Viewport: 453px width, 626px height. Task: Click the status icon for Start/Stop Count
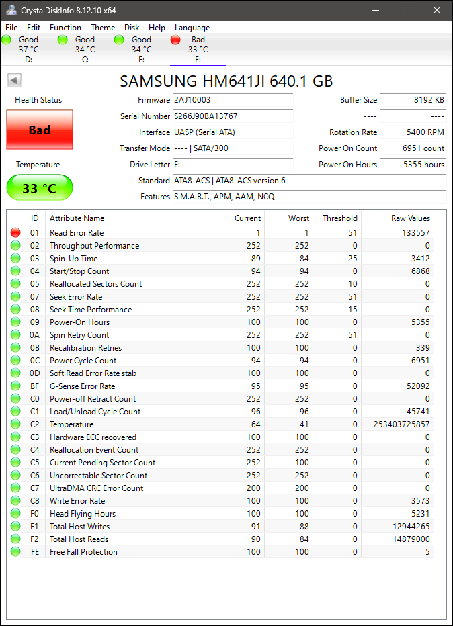pyautogui.click(x=15, y=271)
